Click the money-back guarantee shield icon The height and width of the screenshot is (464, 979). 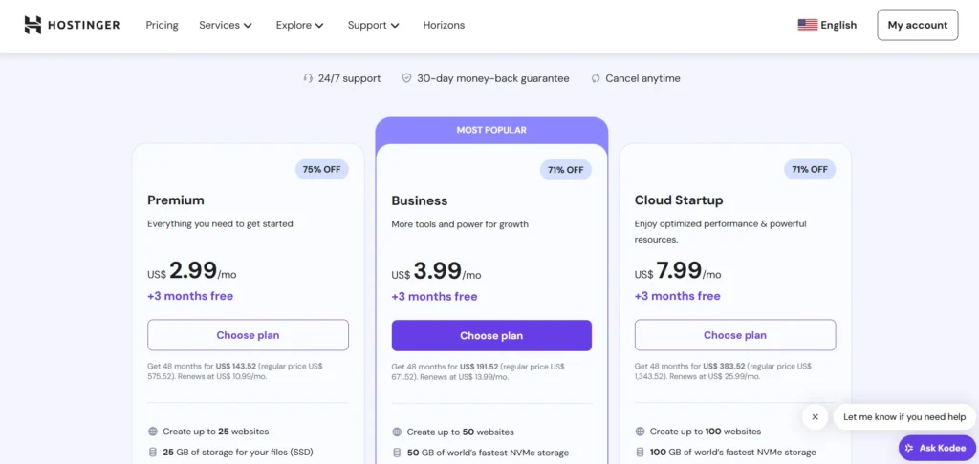(406, 78)
